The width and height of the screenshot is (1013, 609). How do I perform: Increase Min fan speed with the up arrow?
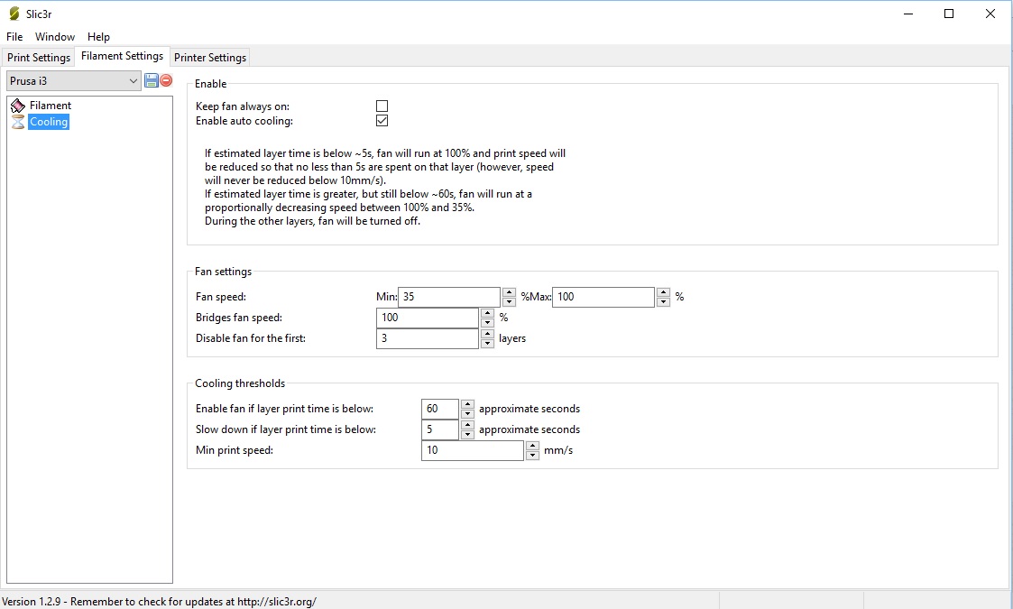pos(509,291)
